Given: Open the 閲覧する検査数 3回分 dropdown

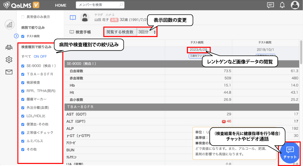Looking at the screenshot, I should point(147,32).
